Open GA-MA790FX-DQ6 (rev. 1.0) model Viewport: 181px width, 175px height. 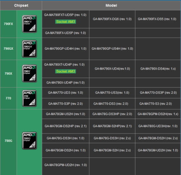pyautogui.click(x=112, y=19)
